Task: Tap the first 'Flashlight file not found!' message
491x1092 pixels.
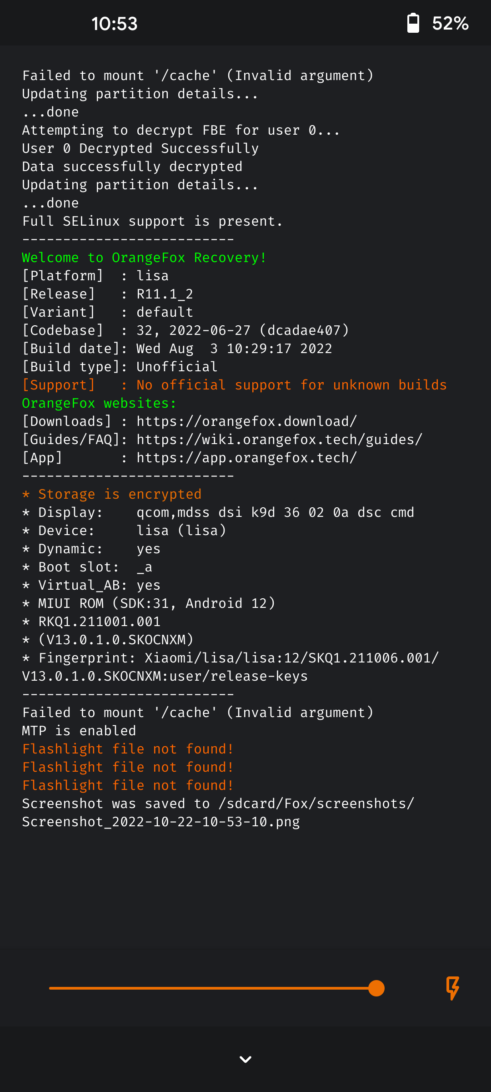Action: 128,749
